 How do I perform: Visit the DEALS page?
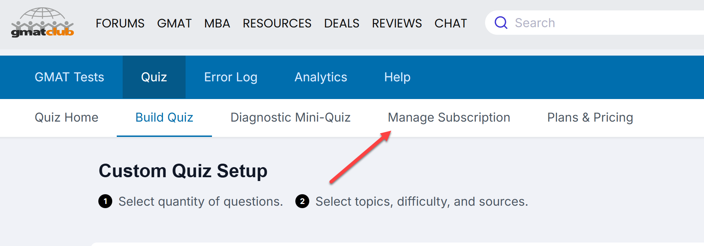(x=342, y=23)
